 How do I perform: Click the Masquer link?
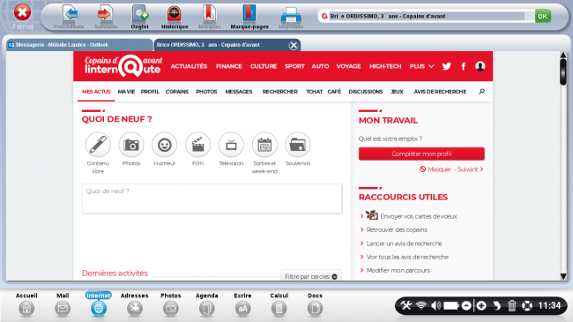(435, 169)
